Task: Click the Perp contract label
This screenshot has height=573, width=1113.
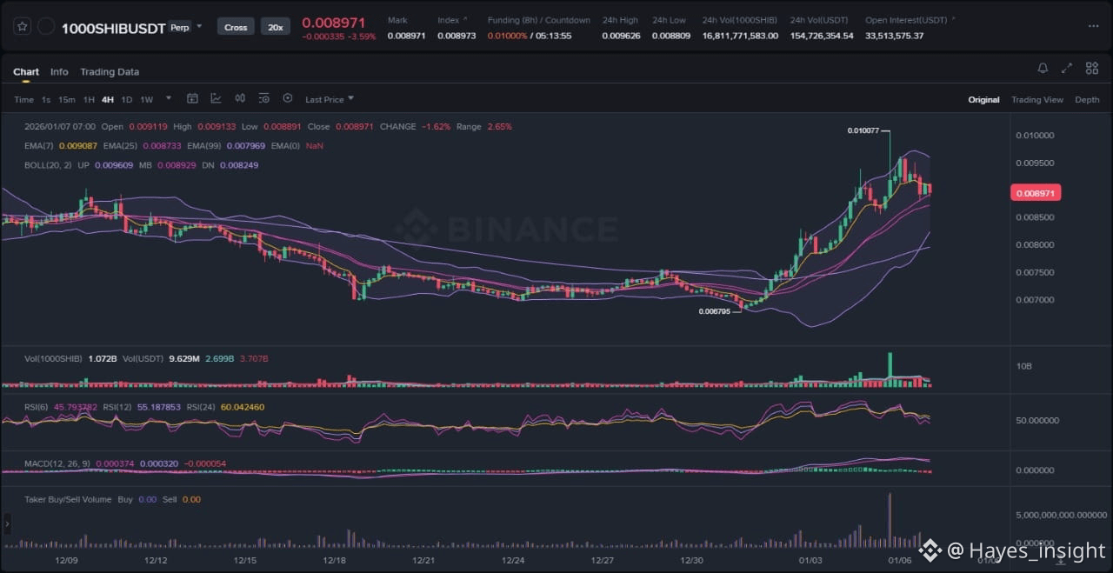Action: point(178,27)
